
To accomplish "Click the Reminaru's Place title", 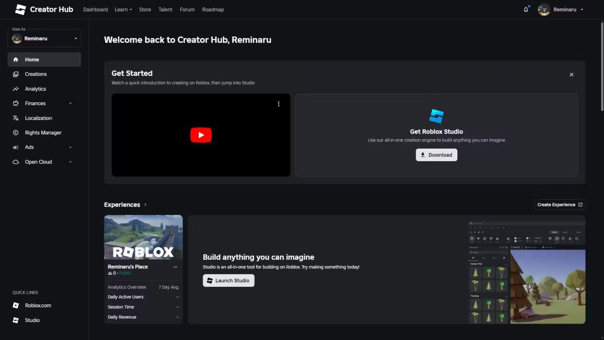I will 128,267.
